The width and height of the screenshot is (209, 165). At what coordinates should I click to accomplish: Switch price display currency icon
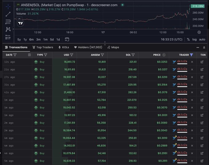point(164,55)
